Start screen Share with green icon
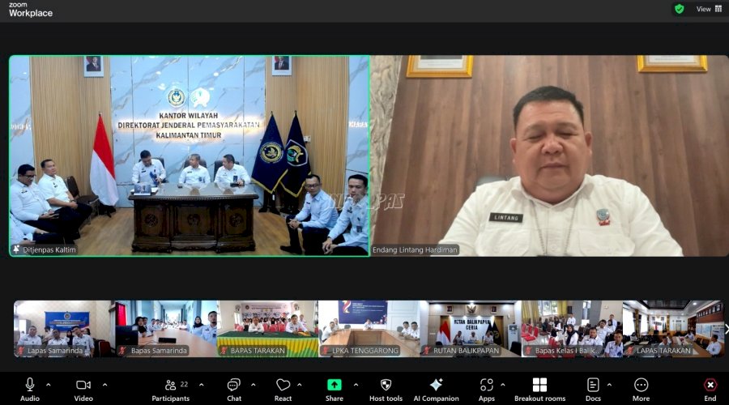The width and height of the screenshot is (729, 405). click(x=335, y=389)
